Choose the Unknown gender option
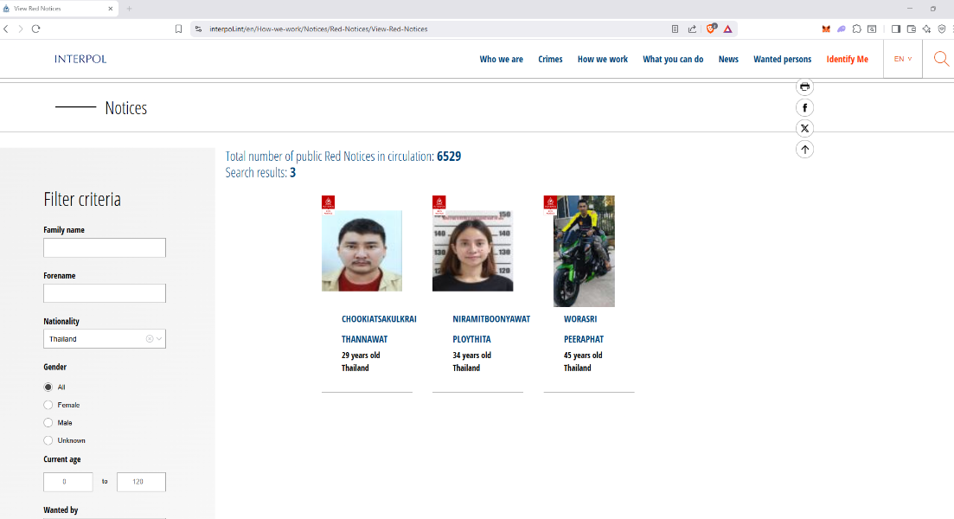 (48, 440)
